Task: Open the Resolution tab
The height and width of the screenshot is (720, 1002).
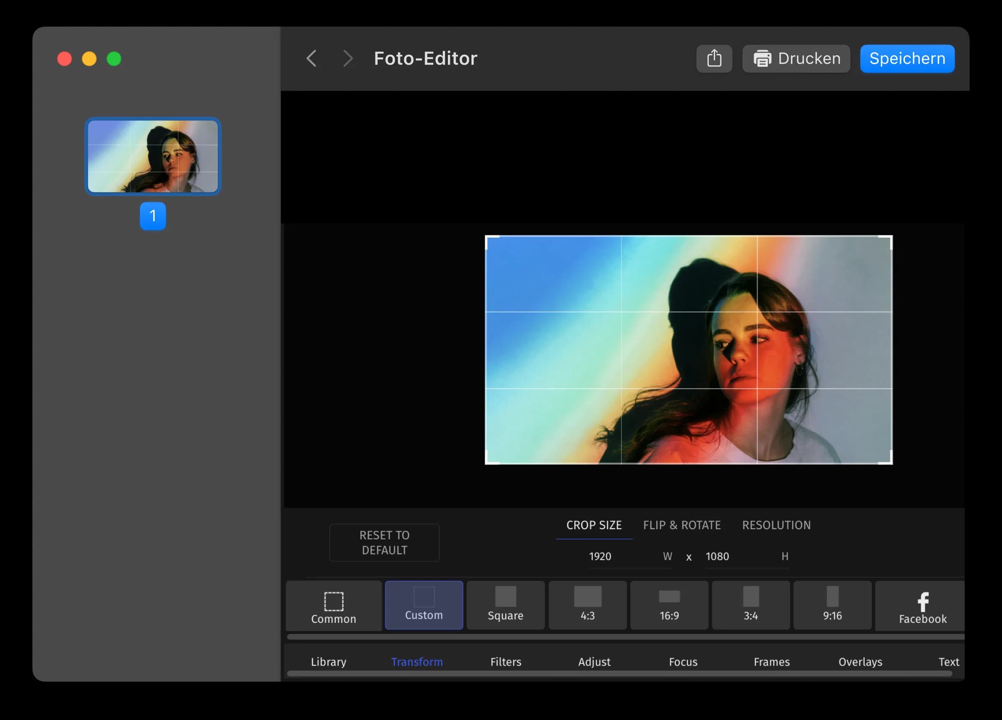Action: (x=776, y=525)
